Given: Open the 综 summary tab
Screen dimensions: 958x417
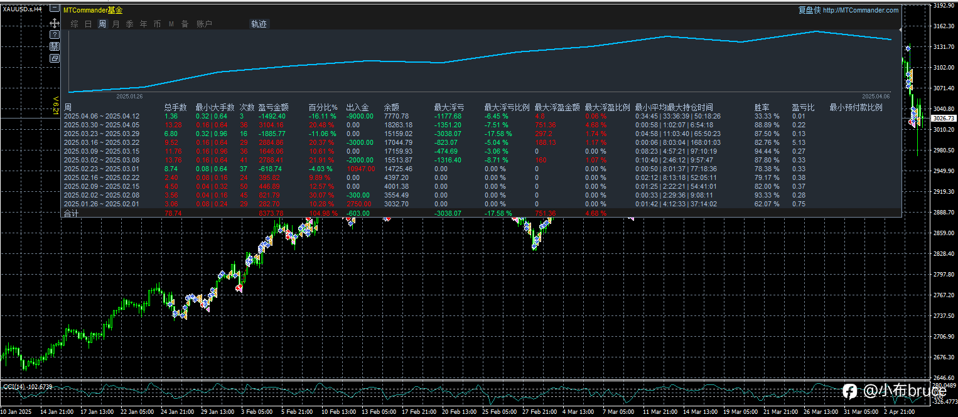Looking at the screenshot, I should [74, 24].
